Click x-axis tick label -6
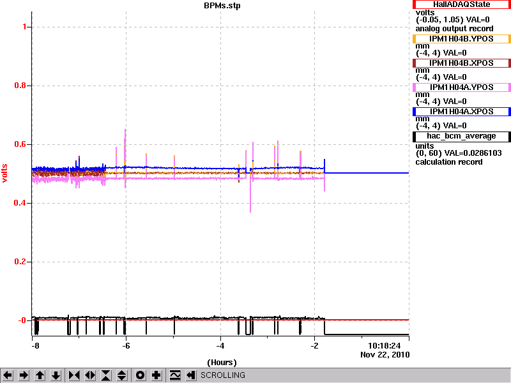Image resolution: width=511 pixels, height=383 pixels. pos(126,346)
